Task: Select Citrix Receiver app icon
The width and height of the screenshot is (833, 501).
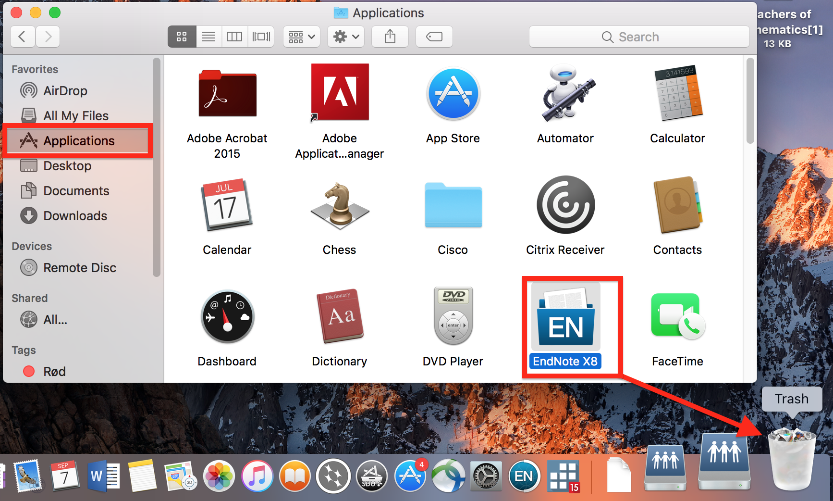Action: click(566, 205)
